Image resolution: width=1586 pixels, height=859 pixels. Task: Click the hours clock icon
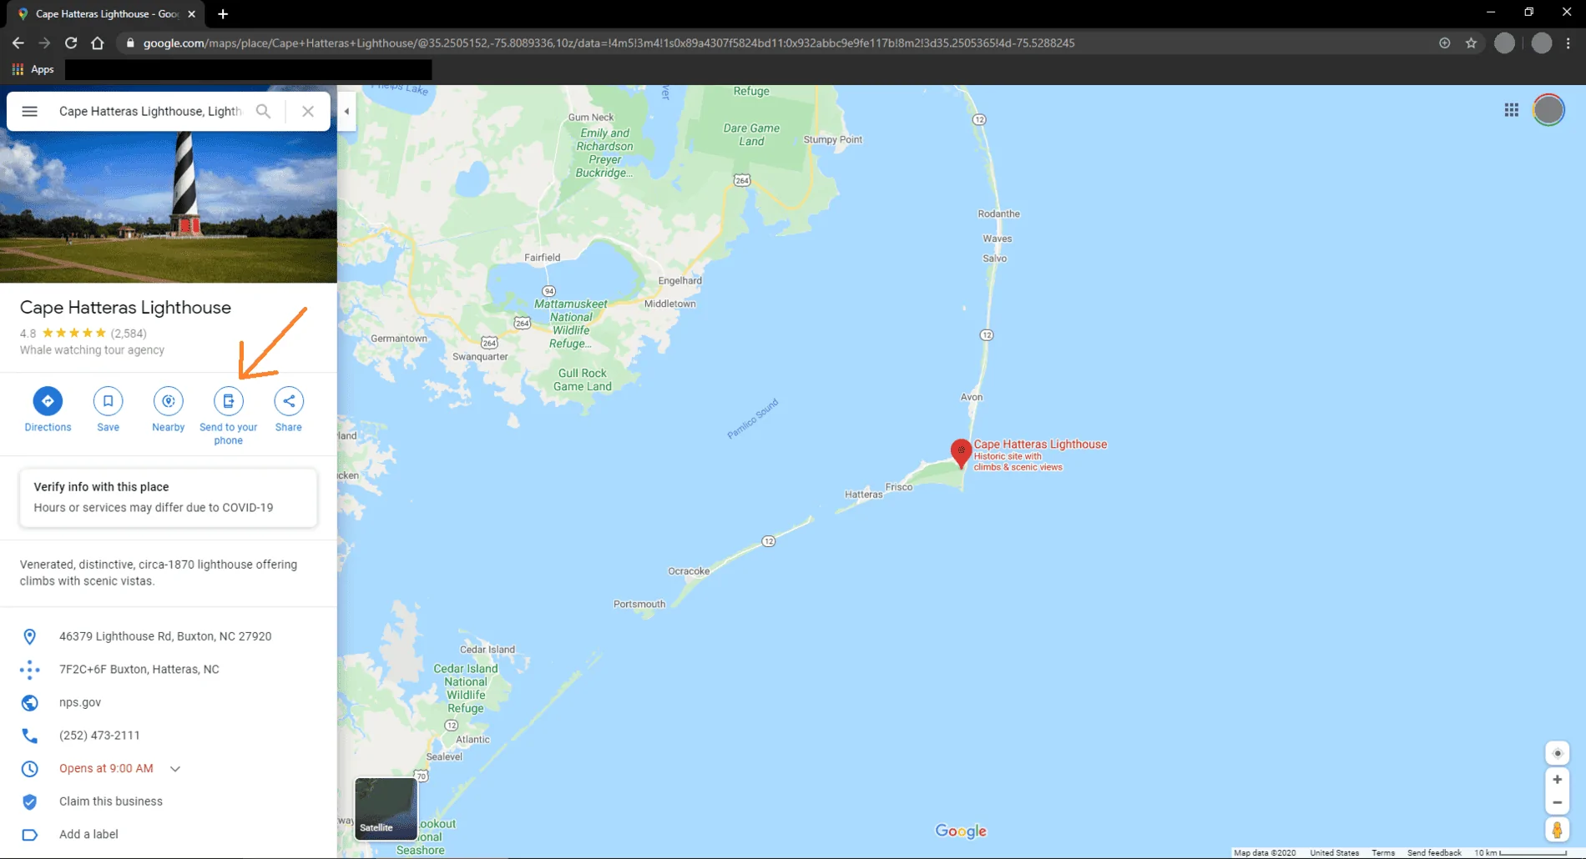29,768
